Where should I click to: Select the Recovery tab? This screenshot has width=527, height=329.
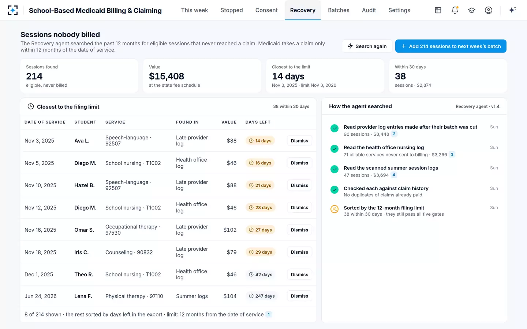point(303,10)
